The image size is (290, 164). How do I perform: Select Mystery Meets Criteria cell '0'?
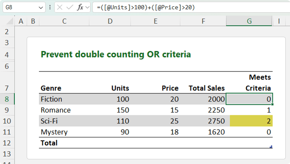249,132
